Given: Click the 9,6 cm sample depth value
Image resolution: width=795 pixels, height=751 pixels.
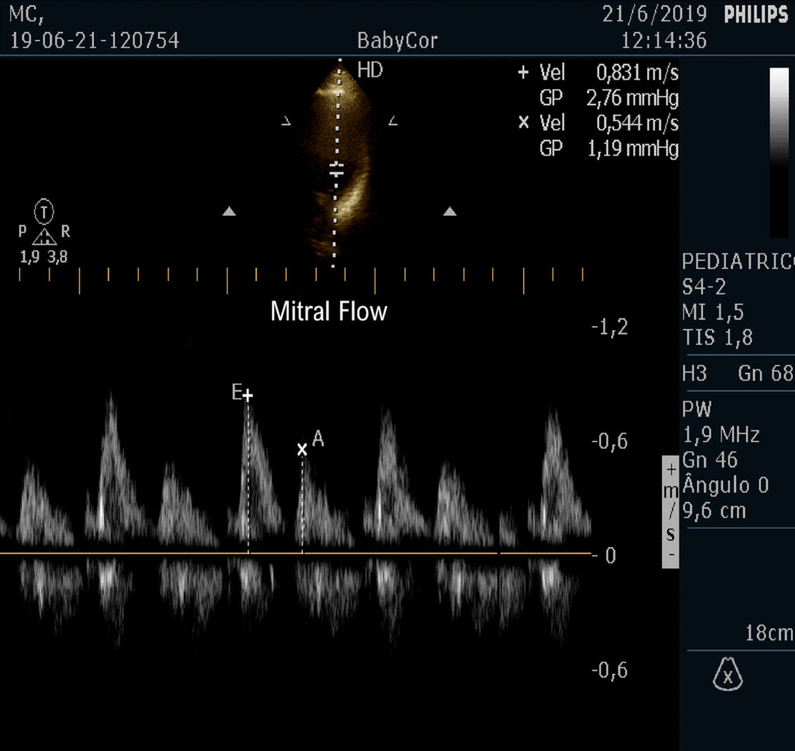Looking at the screenshot, I should pos(714,511).
